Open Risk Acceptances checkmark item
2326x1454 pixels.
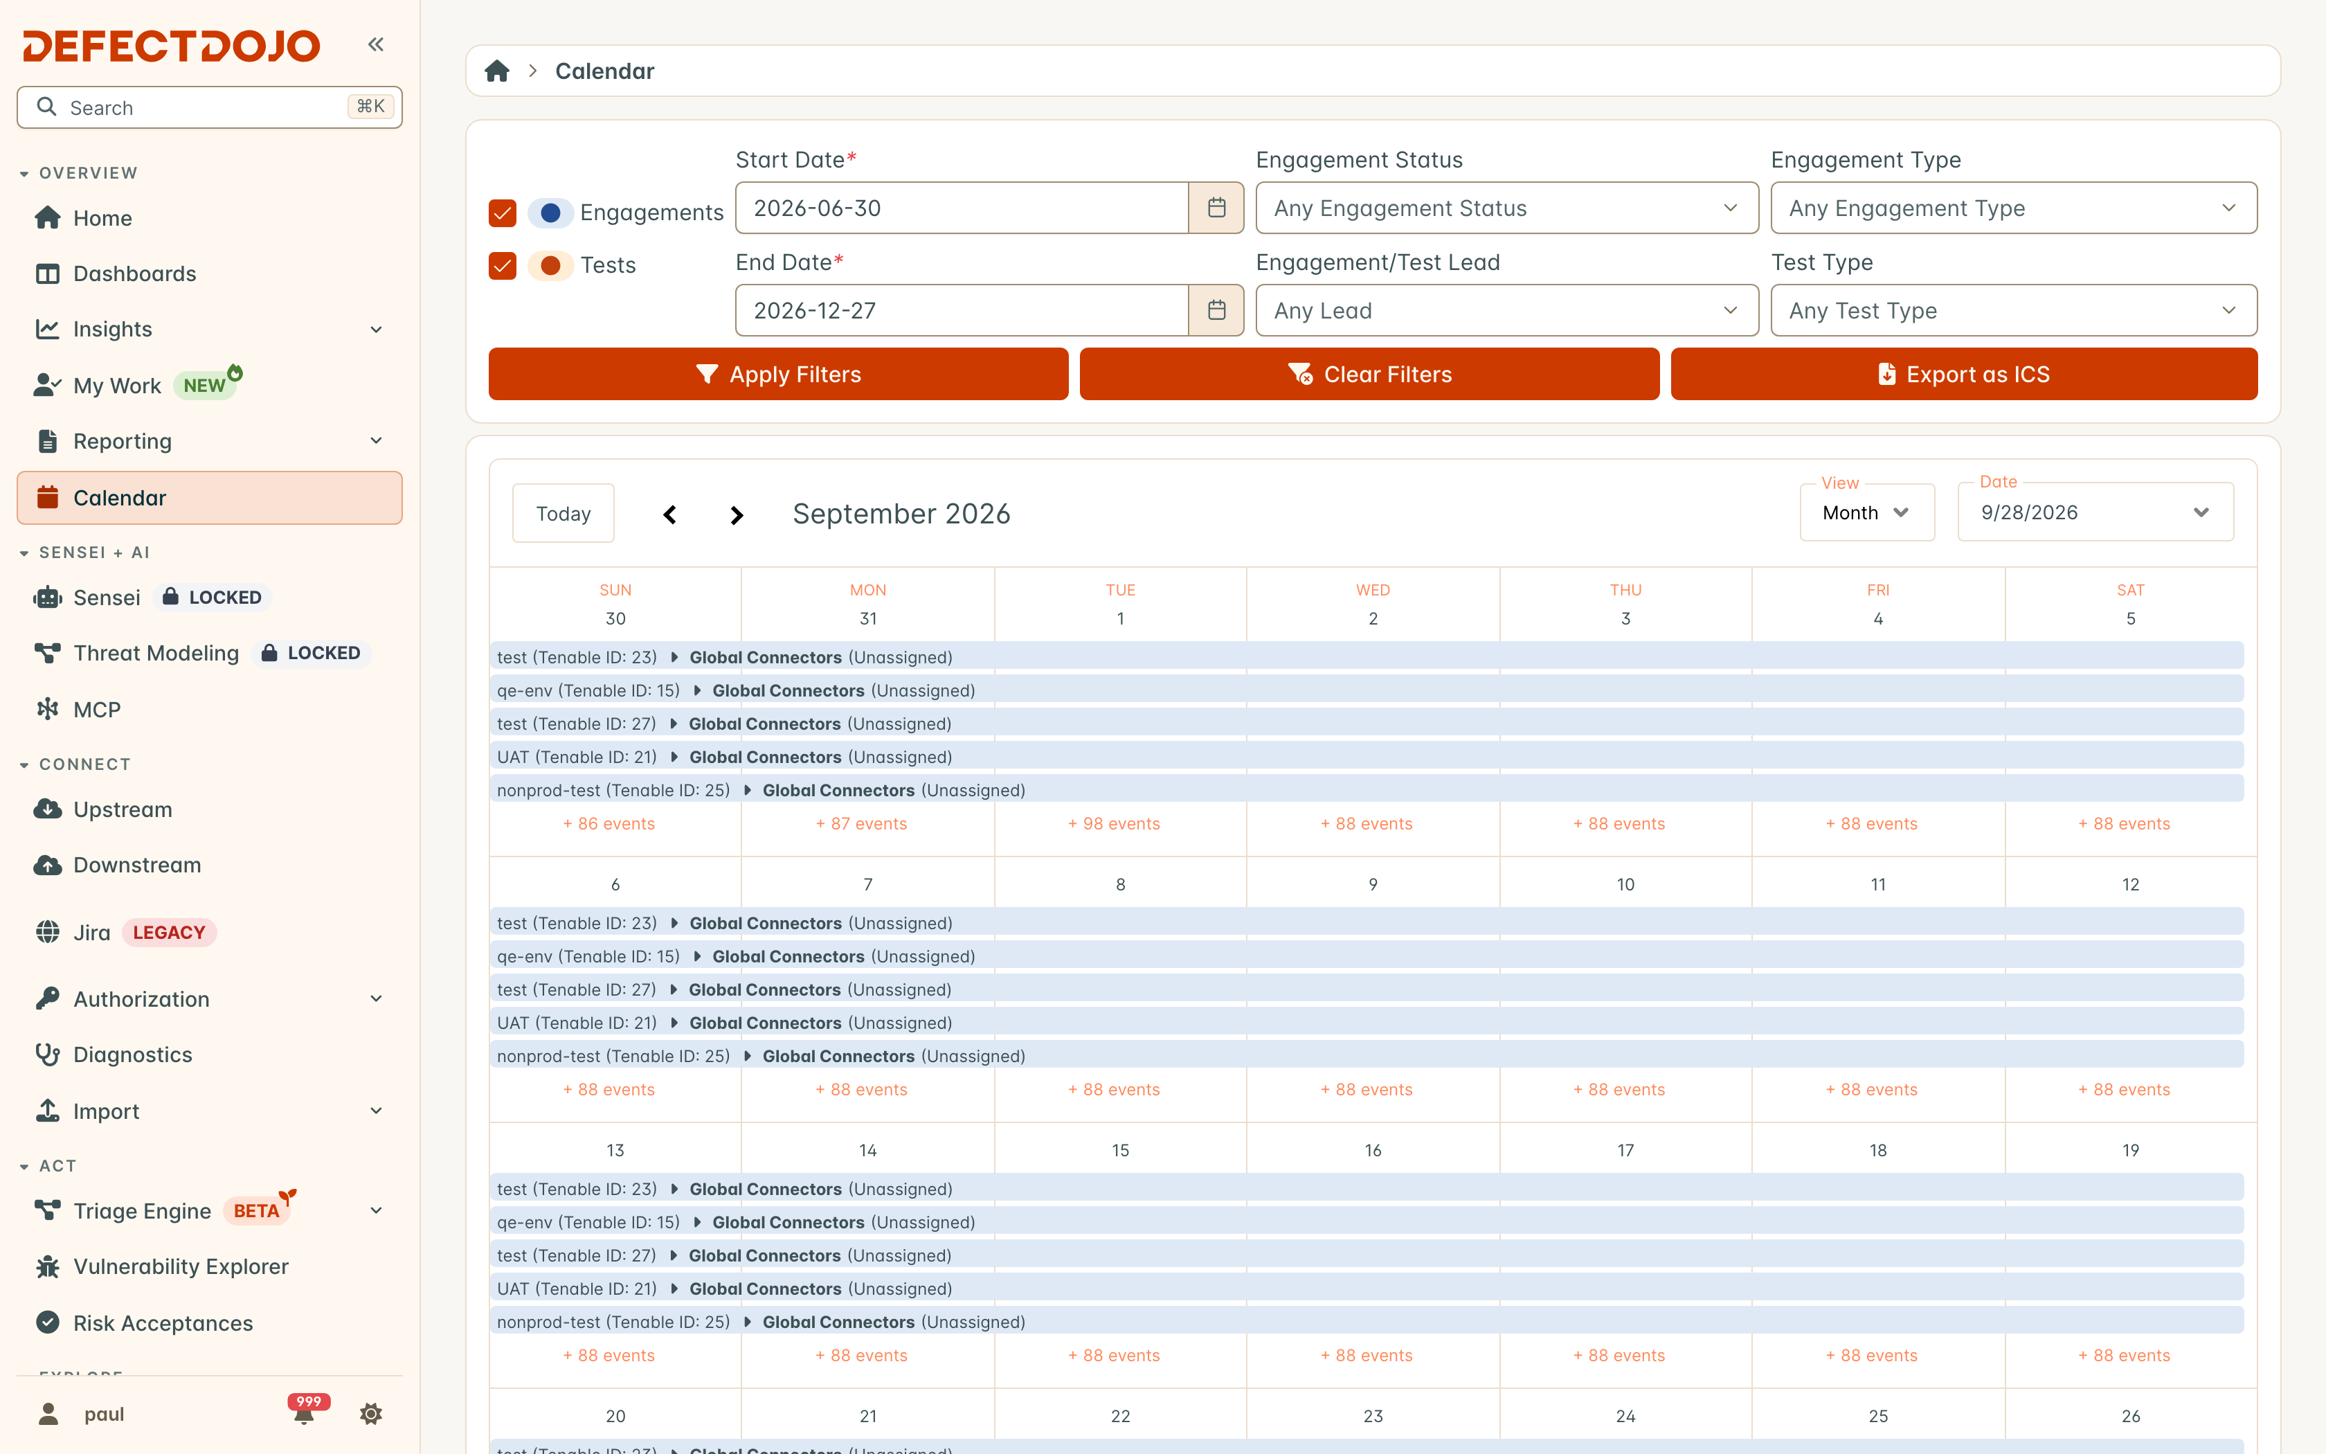(x=210, y=1323)
